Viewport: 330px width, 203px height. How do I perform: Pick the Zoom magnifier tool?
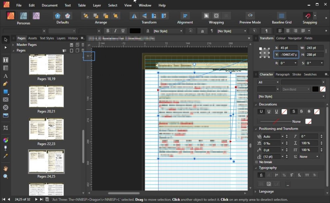(x=6, y=176)
